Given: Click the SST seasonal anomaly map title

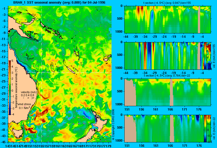Looking at the screenshot, I should tap(59, 3).
